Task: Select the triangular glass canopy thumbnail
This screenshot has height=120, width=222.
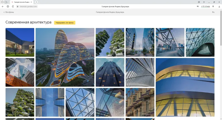Action: tap(200, 42)
